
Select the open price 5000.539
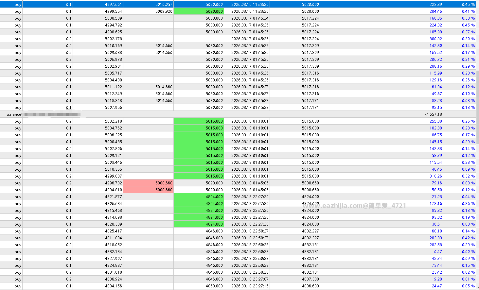click(x=113, y=18)
